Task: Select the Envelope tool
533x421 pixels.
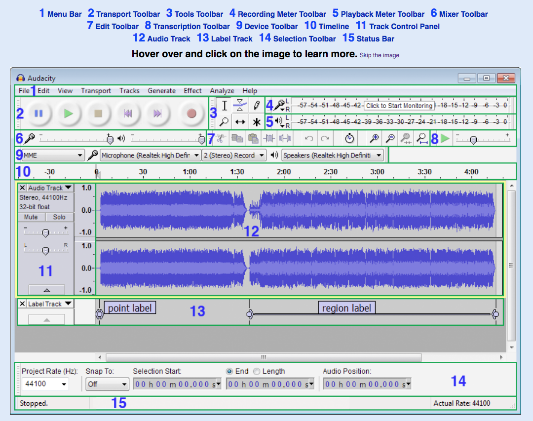Action: coord(240,105)
